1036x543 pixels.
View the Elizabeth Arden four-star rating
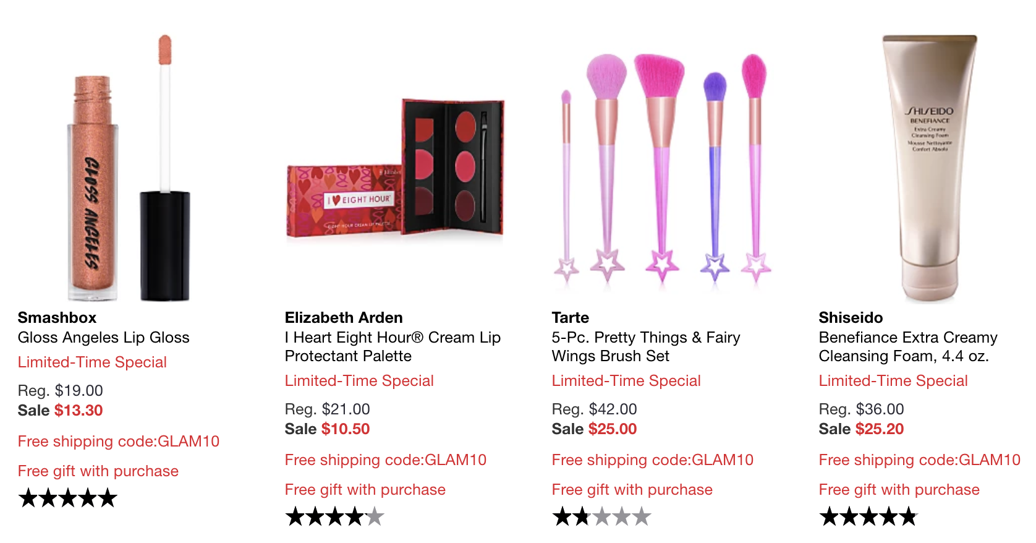pos(335,516)
